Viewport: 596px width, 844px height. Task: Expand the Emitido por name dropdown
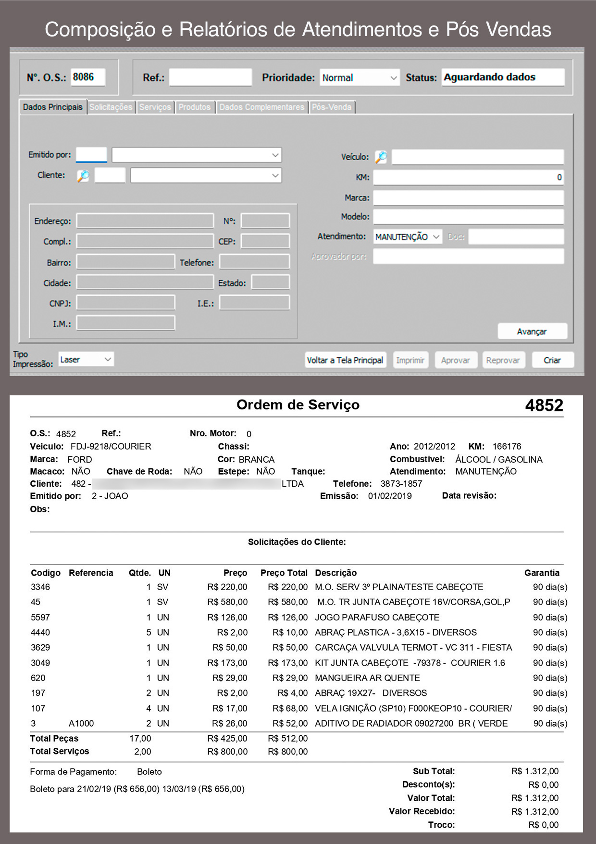(197, 155)
